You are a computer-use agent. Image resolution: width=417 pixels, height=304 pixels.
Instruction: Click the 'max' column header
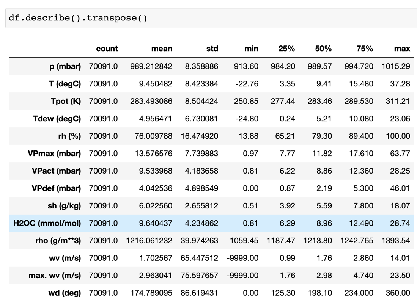pos(402,49)
